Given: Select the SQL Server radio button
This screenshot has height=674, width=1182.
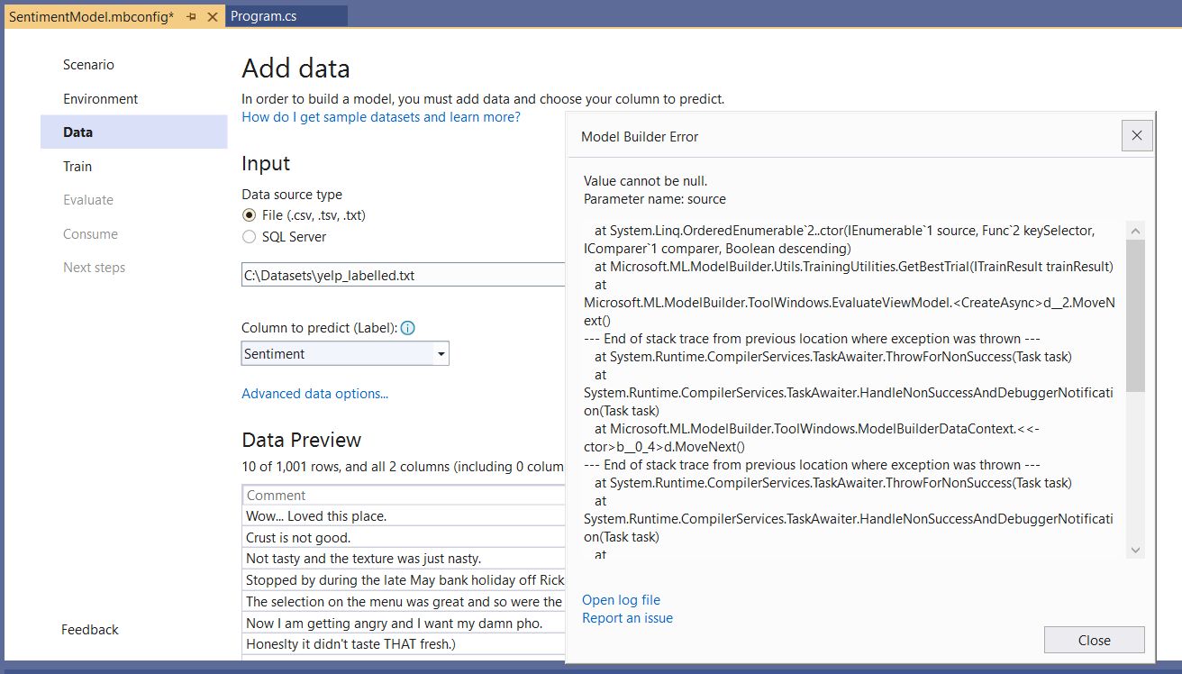Looking at the screenshot, I should (x=250, y=237).
